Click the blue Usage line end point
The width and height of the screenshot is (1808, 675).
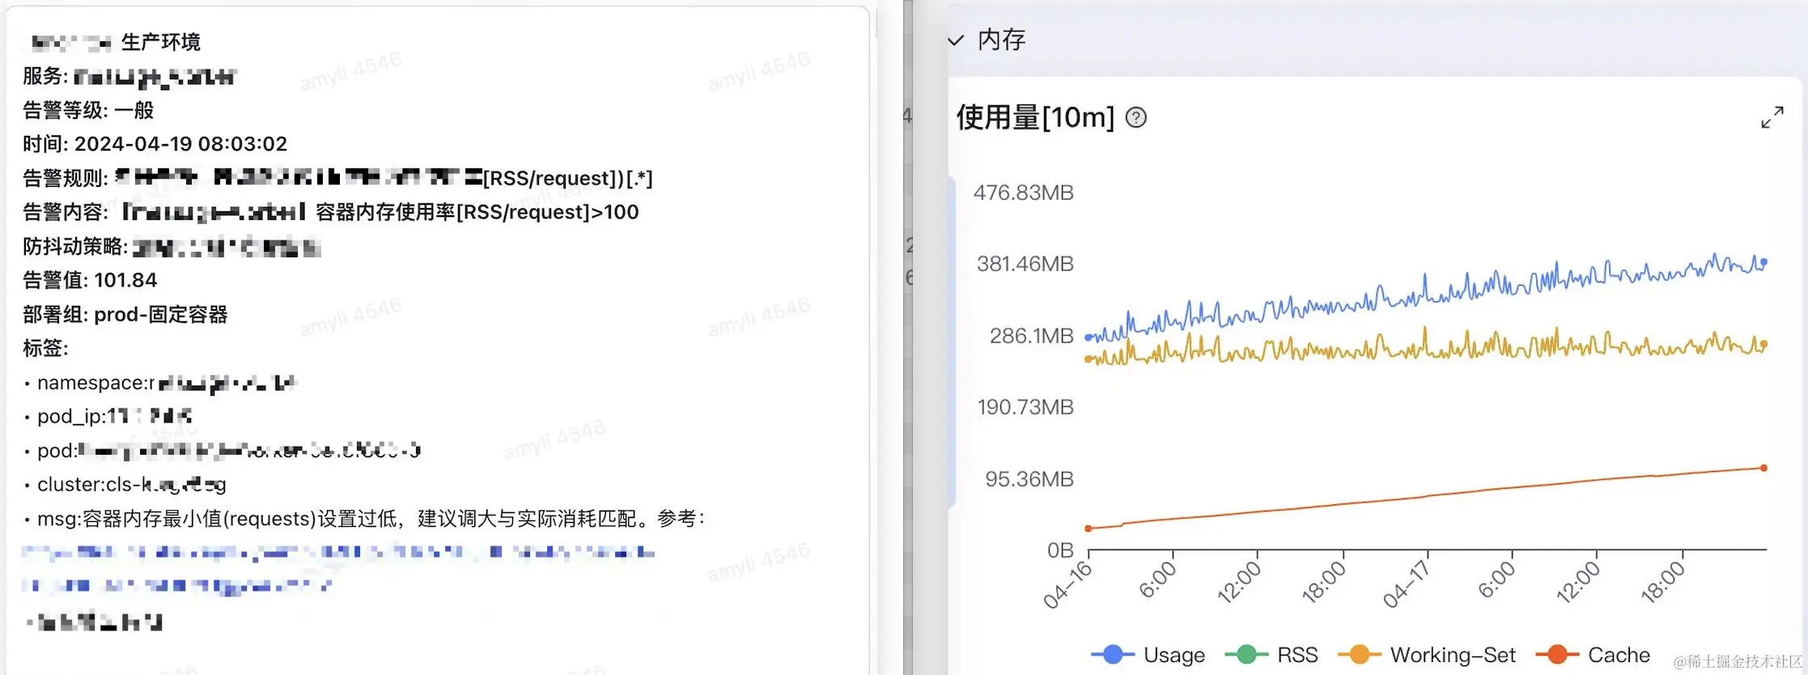point(1764,262)
